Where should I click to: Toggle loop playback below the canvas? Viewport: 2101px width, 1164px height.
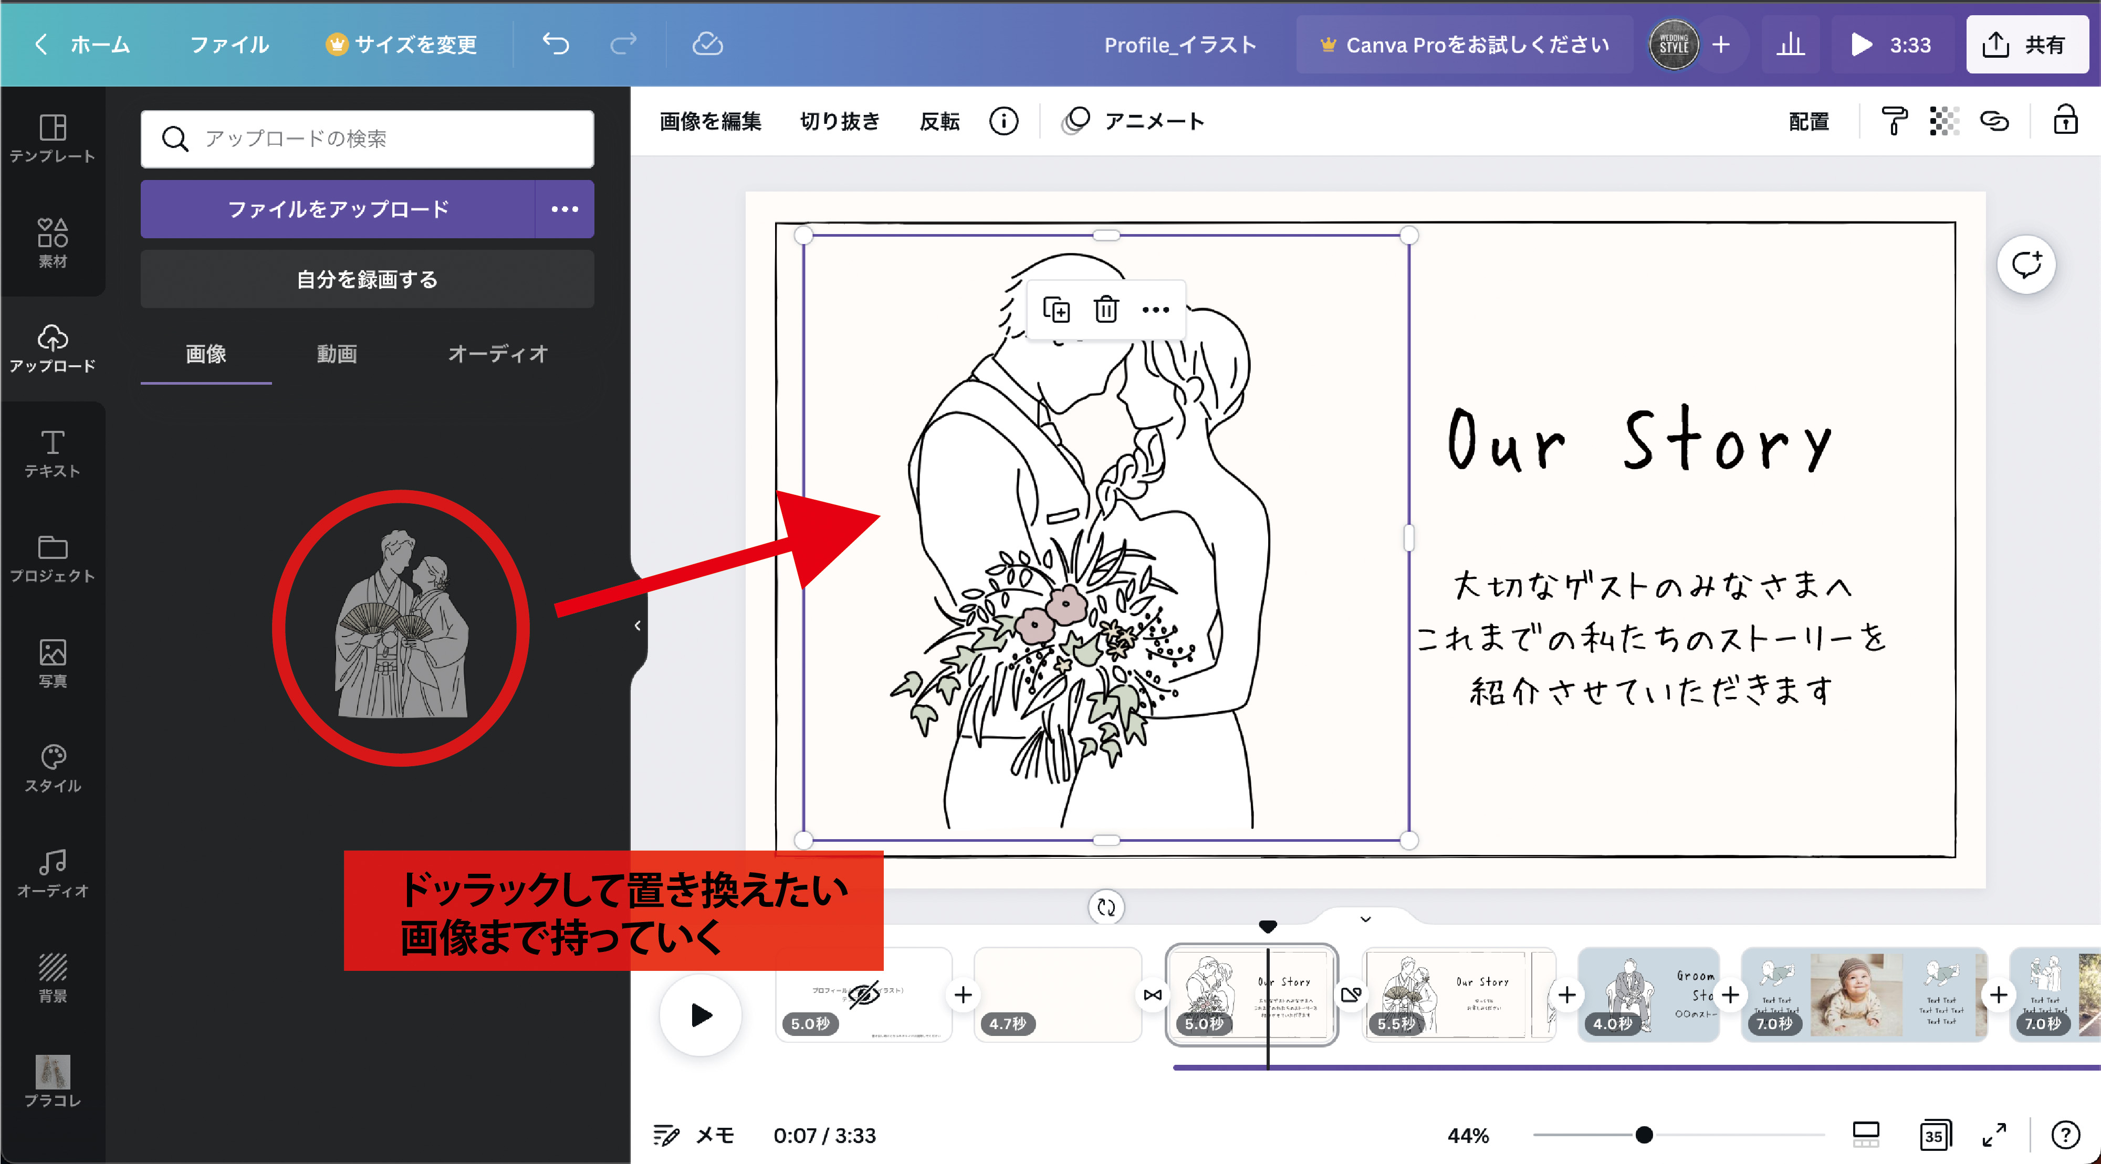coord(1106,906)
